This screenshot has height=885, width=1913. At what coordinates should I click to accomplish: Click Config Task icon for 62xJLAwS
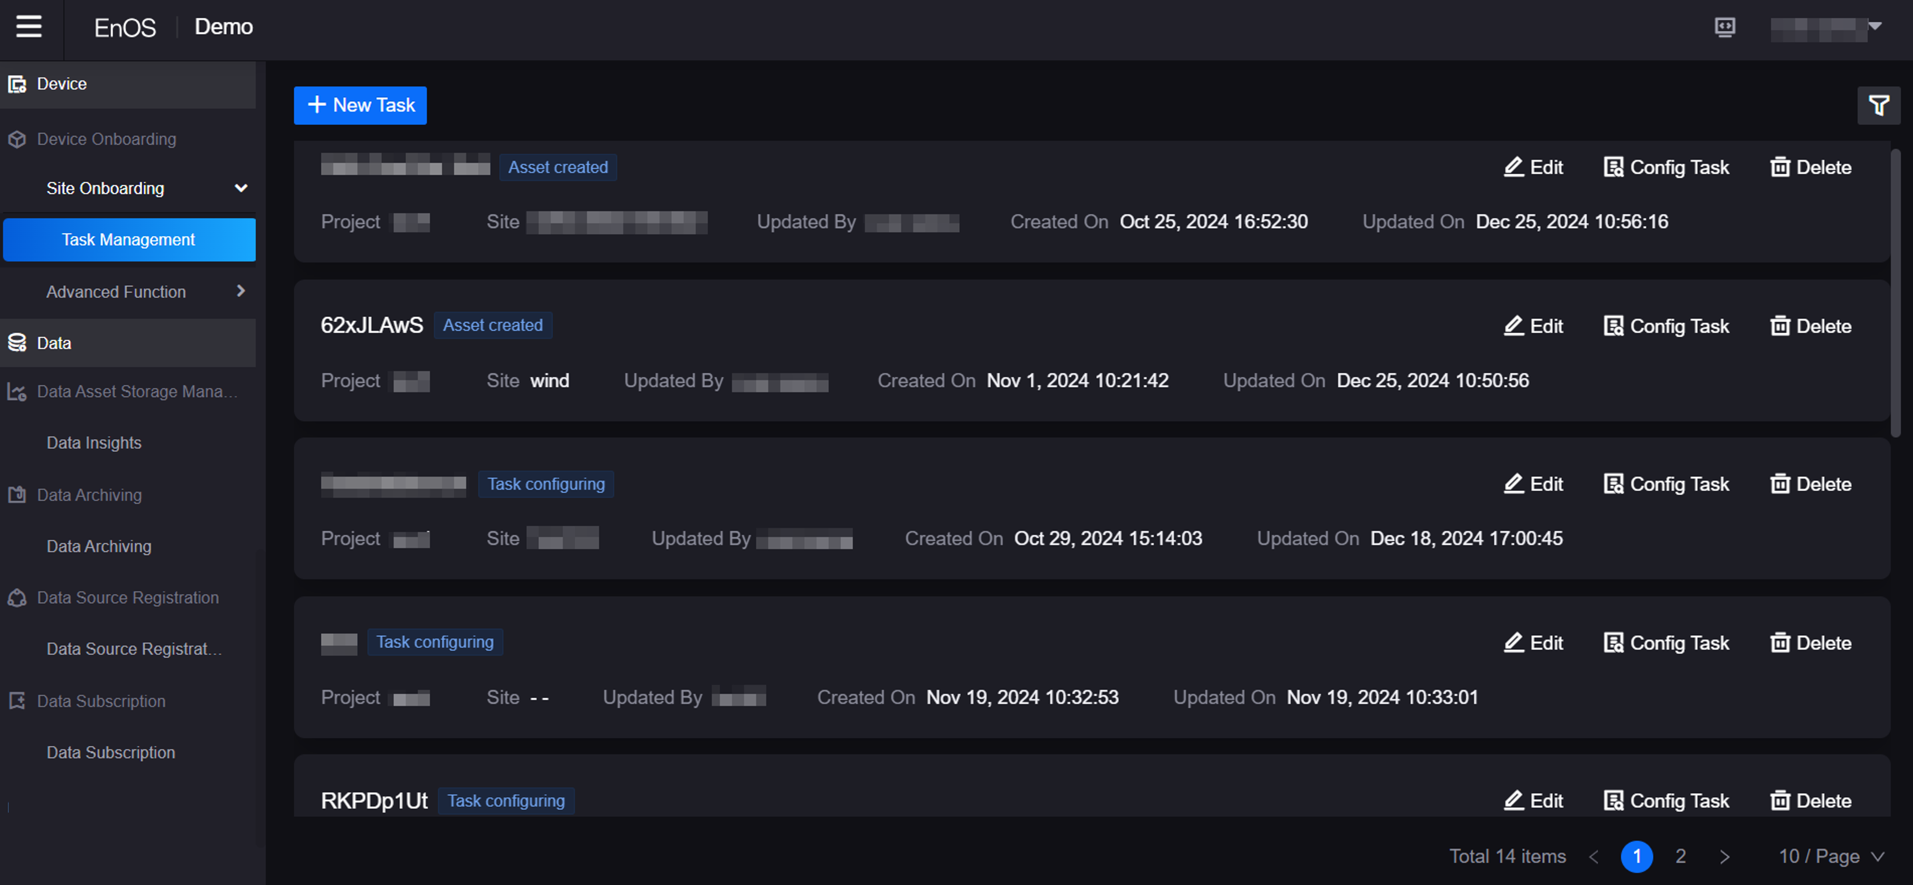(1613, 326)
